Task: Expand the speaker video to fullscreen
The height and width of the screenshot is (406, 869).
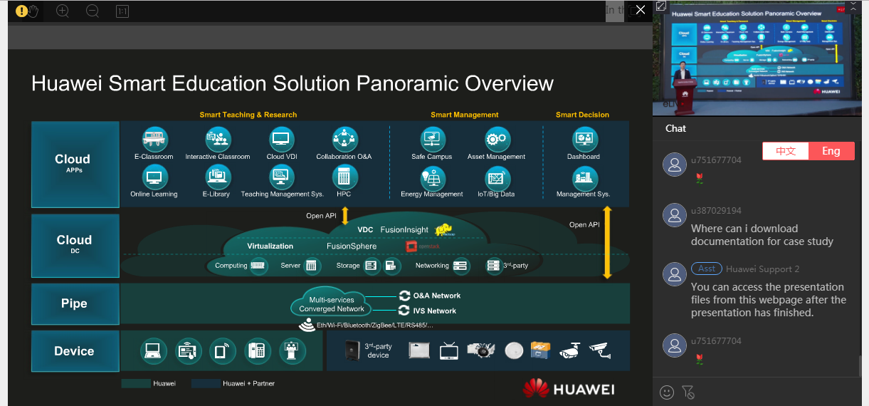Action: 660,6
